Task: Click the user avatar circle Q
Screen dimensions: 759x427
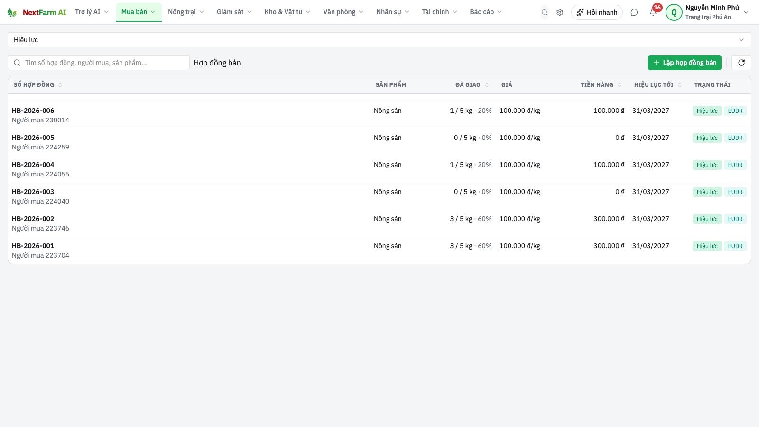Action: (674, 12)
